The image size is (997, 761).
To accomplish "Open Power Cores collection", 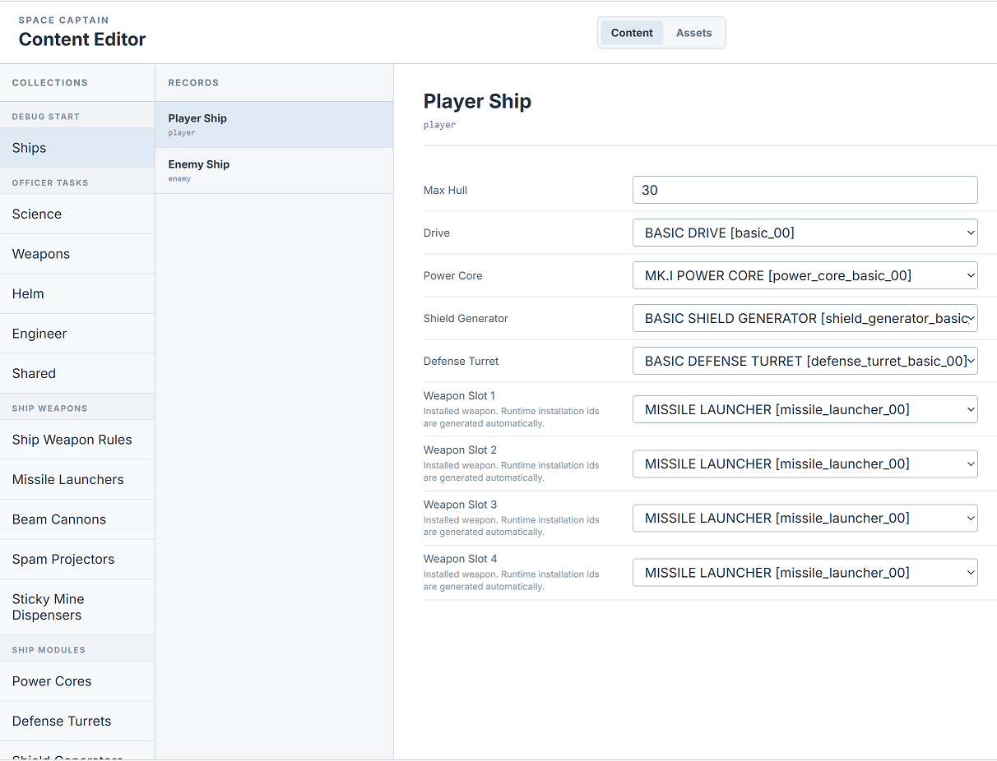I will click(x=77, y=681).
